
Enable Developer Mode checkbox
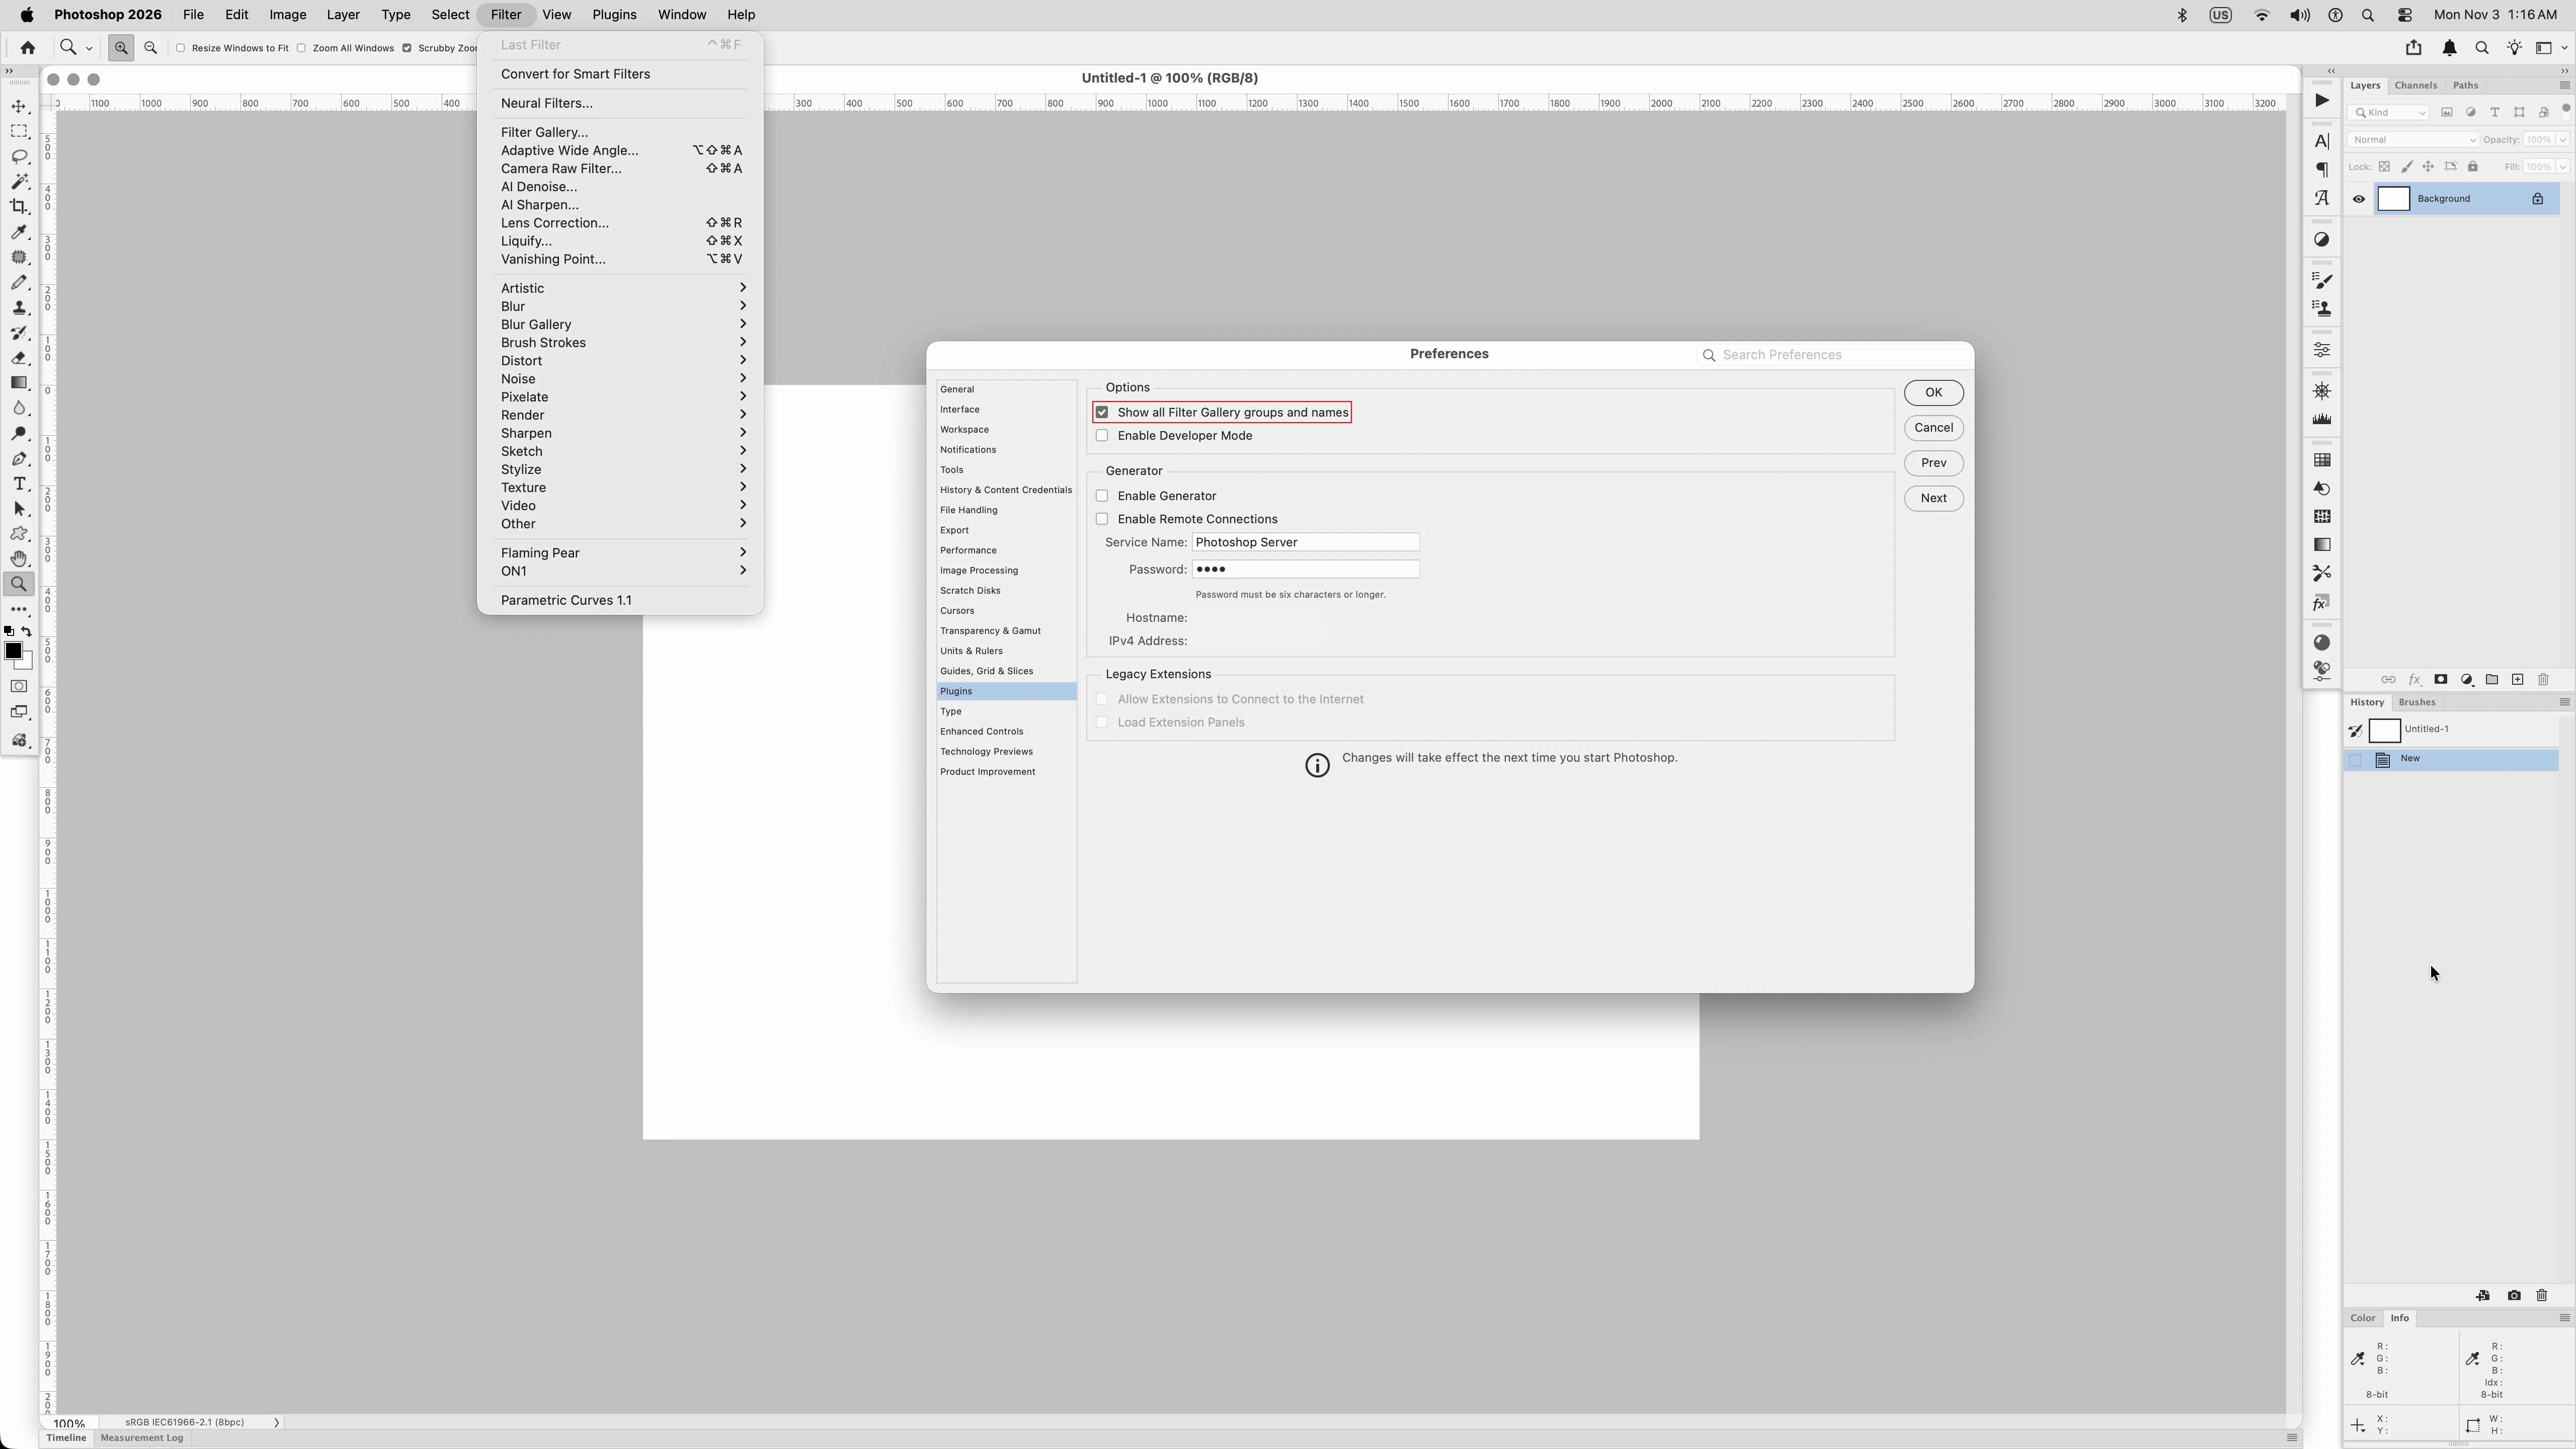tap(1102, 436)
